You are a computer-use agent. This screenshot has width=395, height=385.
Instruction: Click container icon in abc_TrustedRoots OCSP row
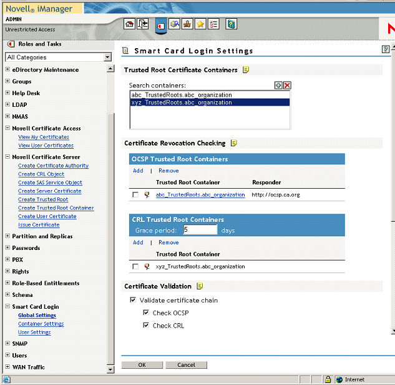[147, 195]
